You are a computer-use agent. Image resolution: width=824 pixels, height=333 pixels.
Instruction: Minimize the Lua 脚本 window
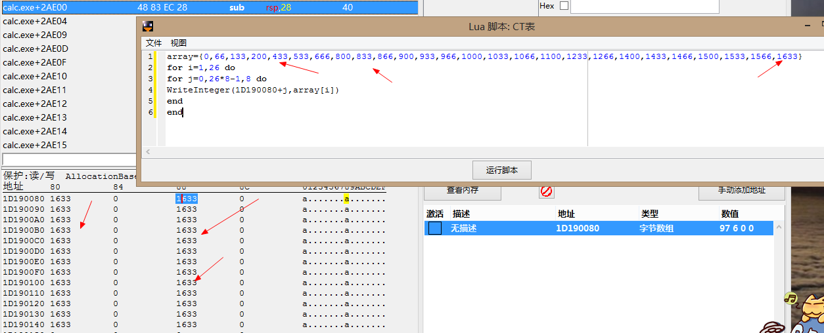(807, 26)
